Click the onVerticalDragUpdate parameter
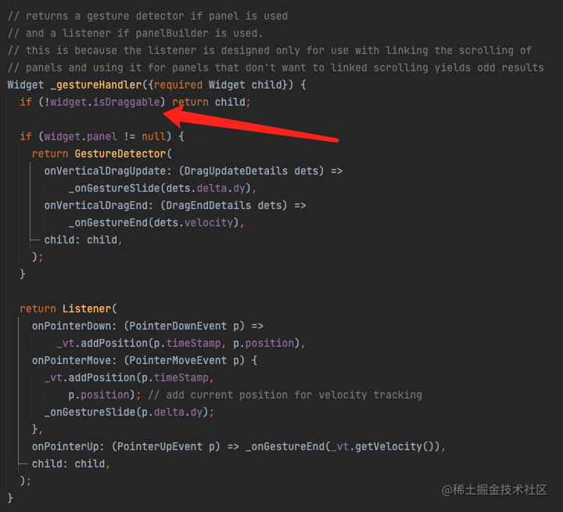This screenshot has height=512, width=563. (105, 171)
